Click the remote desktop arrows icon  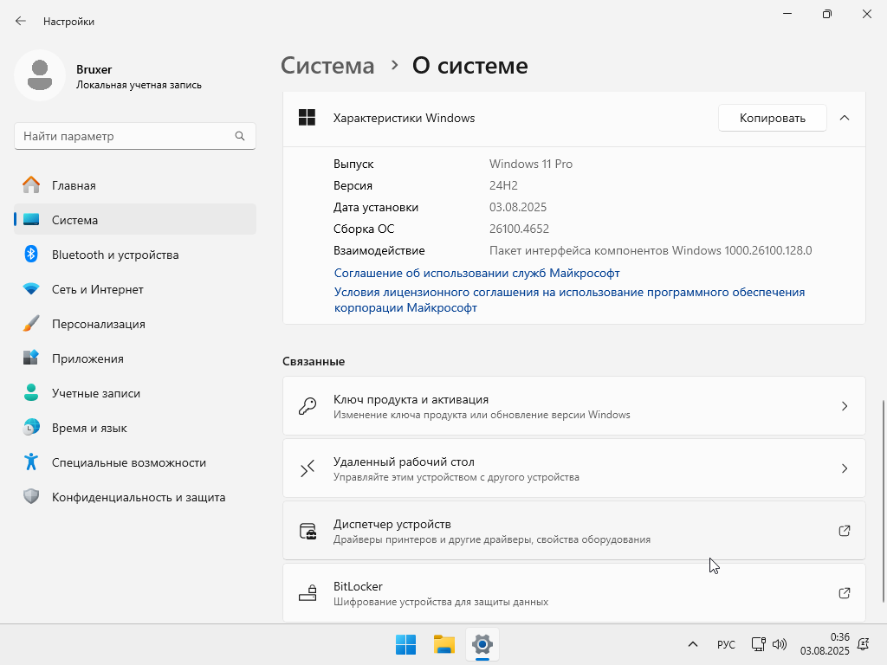(308, 468)
